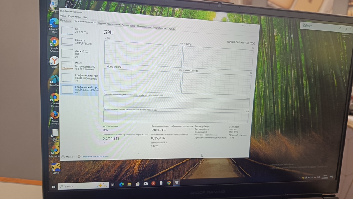353x199 pixels.
Task: Open the Chrome Browser desktop shortcut
Action: click(55, 100)
